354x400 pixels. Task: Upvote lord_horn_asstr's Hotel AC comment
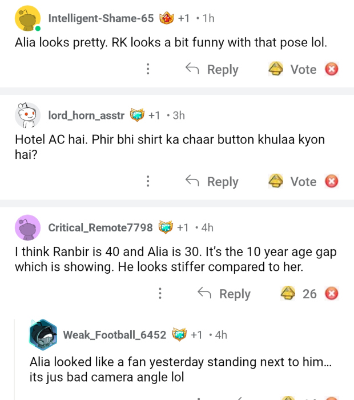(x=277, y=182)
